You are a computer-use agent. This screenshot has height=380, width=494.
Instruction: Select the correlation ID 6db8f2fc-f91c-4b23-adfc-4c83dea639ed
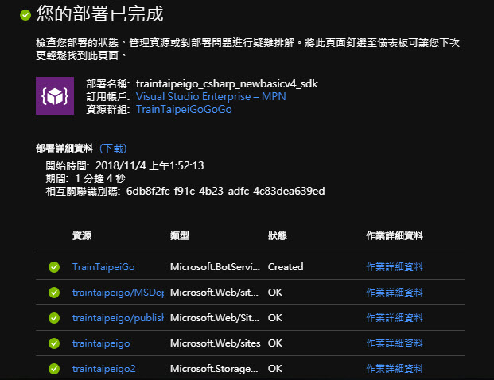[x=226, y=191]
